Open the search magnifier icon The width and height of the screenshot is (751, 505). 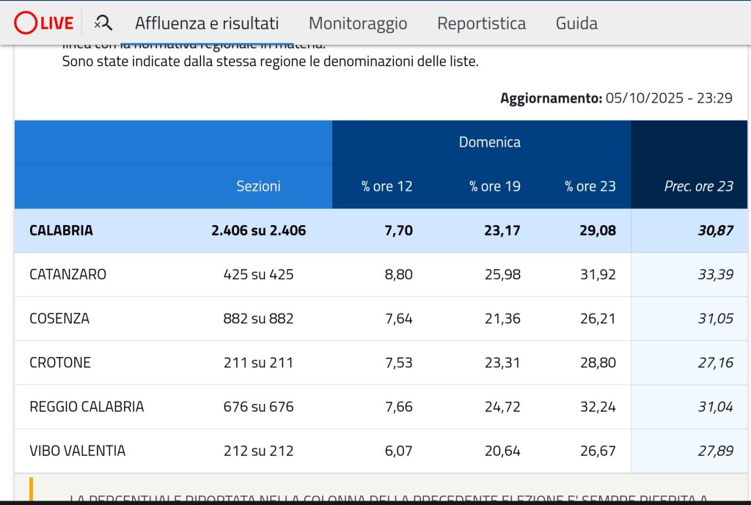point(103,23)
